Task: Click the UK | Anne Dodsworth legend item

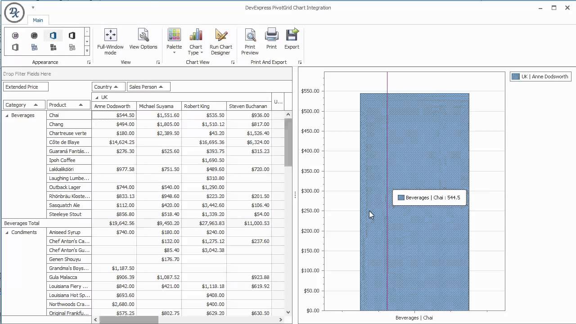Action: point(540,77)
